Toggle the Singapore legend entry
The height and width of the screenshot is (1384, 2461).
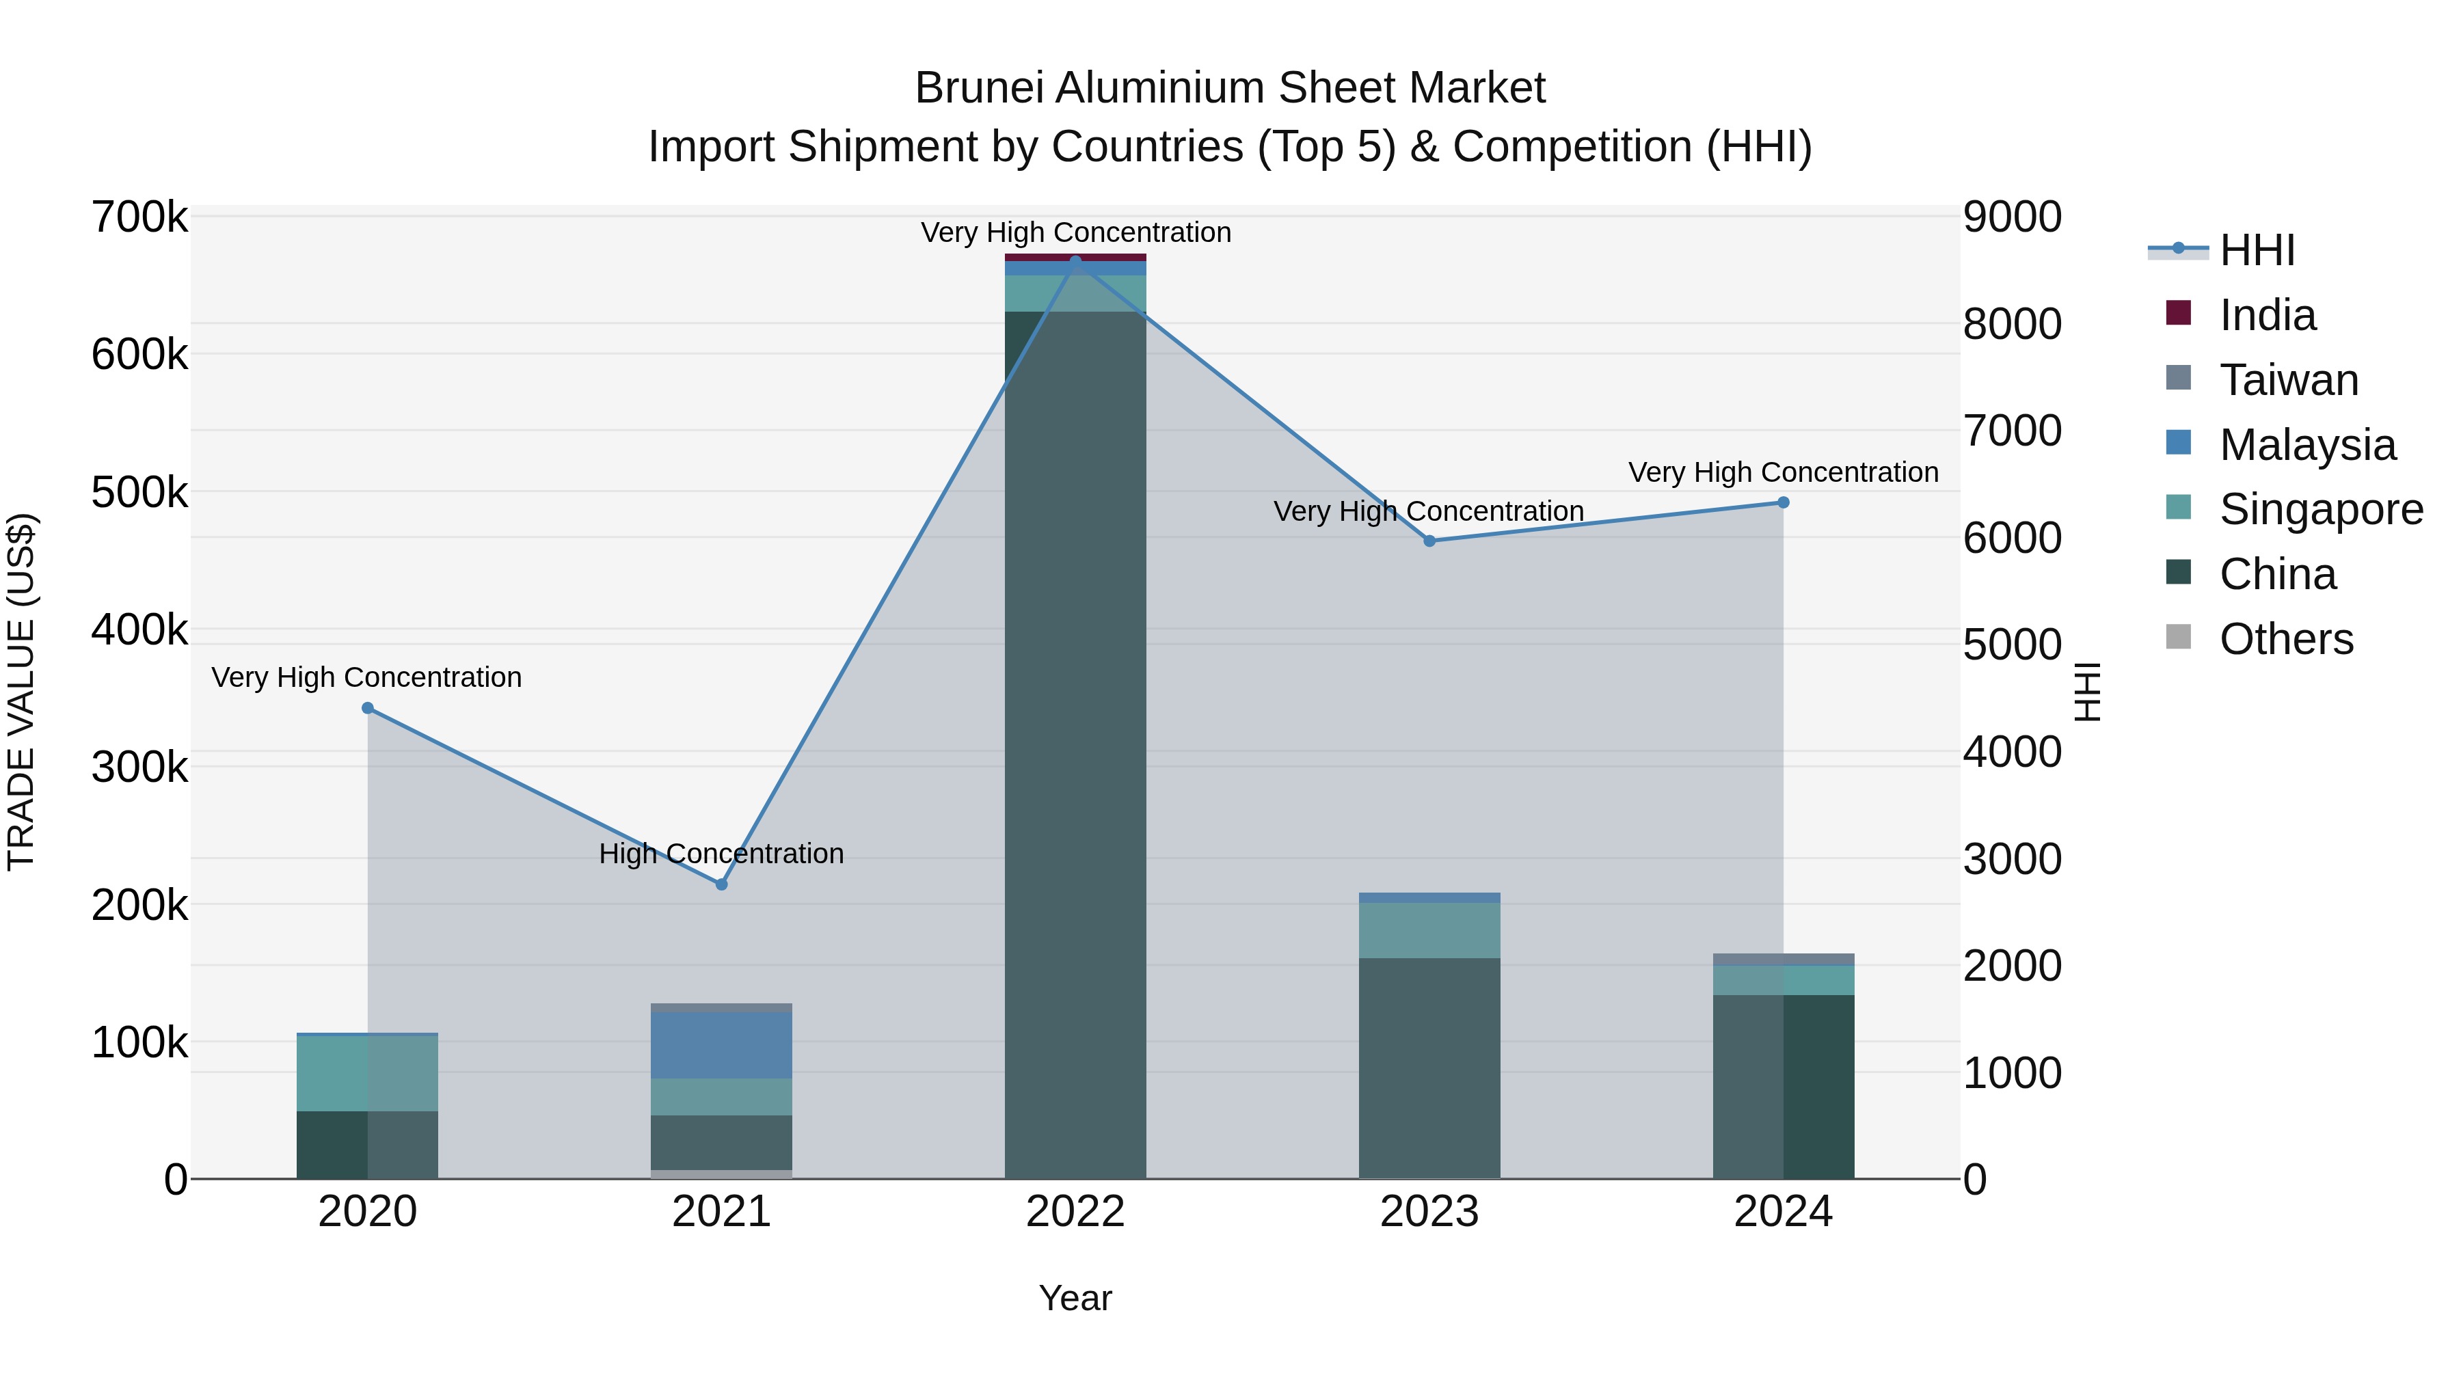[x=2295, y=509]
